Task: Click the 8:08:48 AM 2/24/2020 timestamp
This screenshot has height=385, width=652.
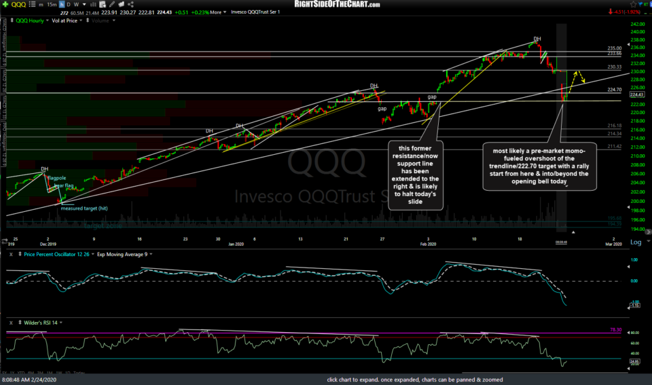Action: click(29, 380)
